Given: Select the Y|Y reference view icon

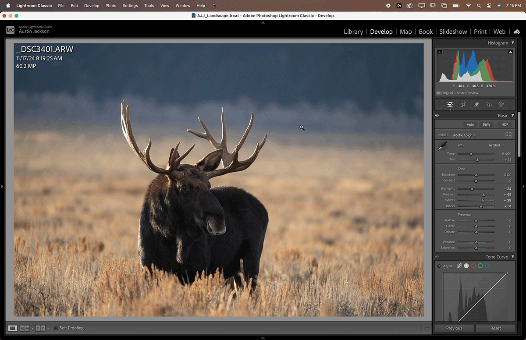Looking at the screenshot, I should pos(40,328).
